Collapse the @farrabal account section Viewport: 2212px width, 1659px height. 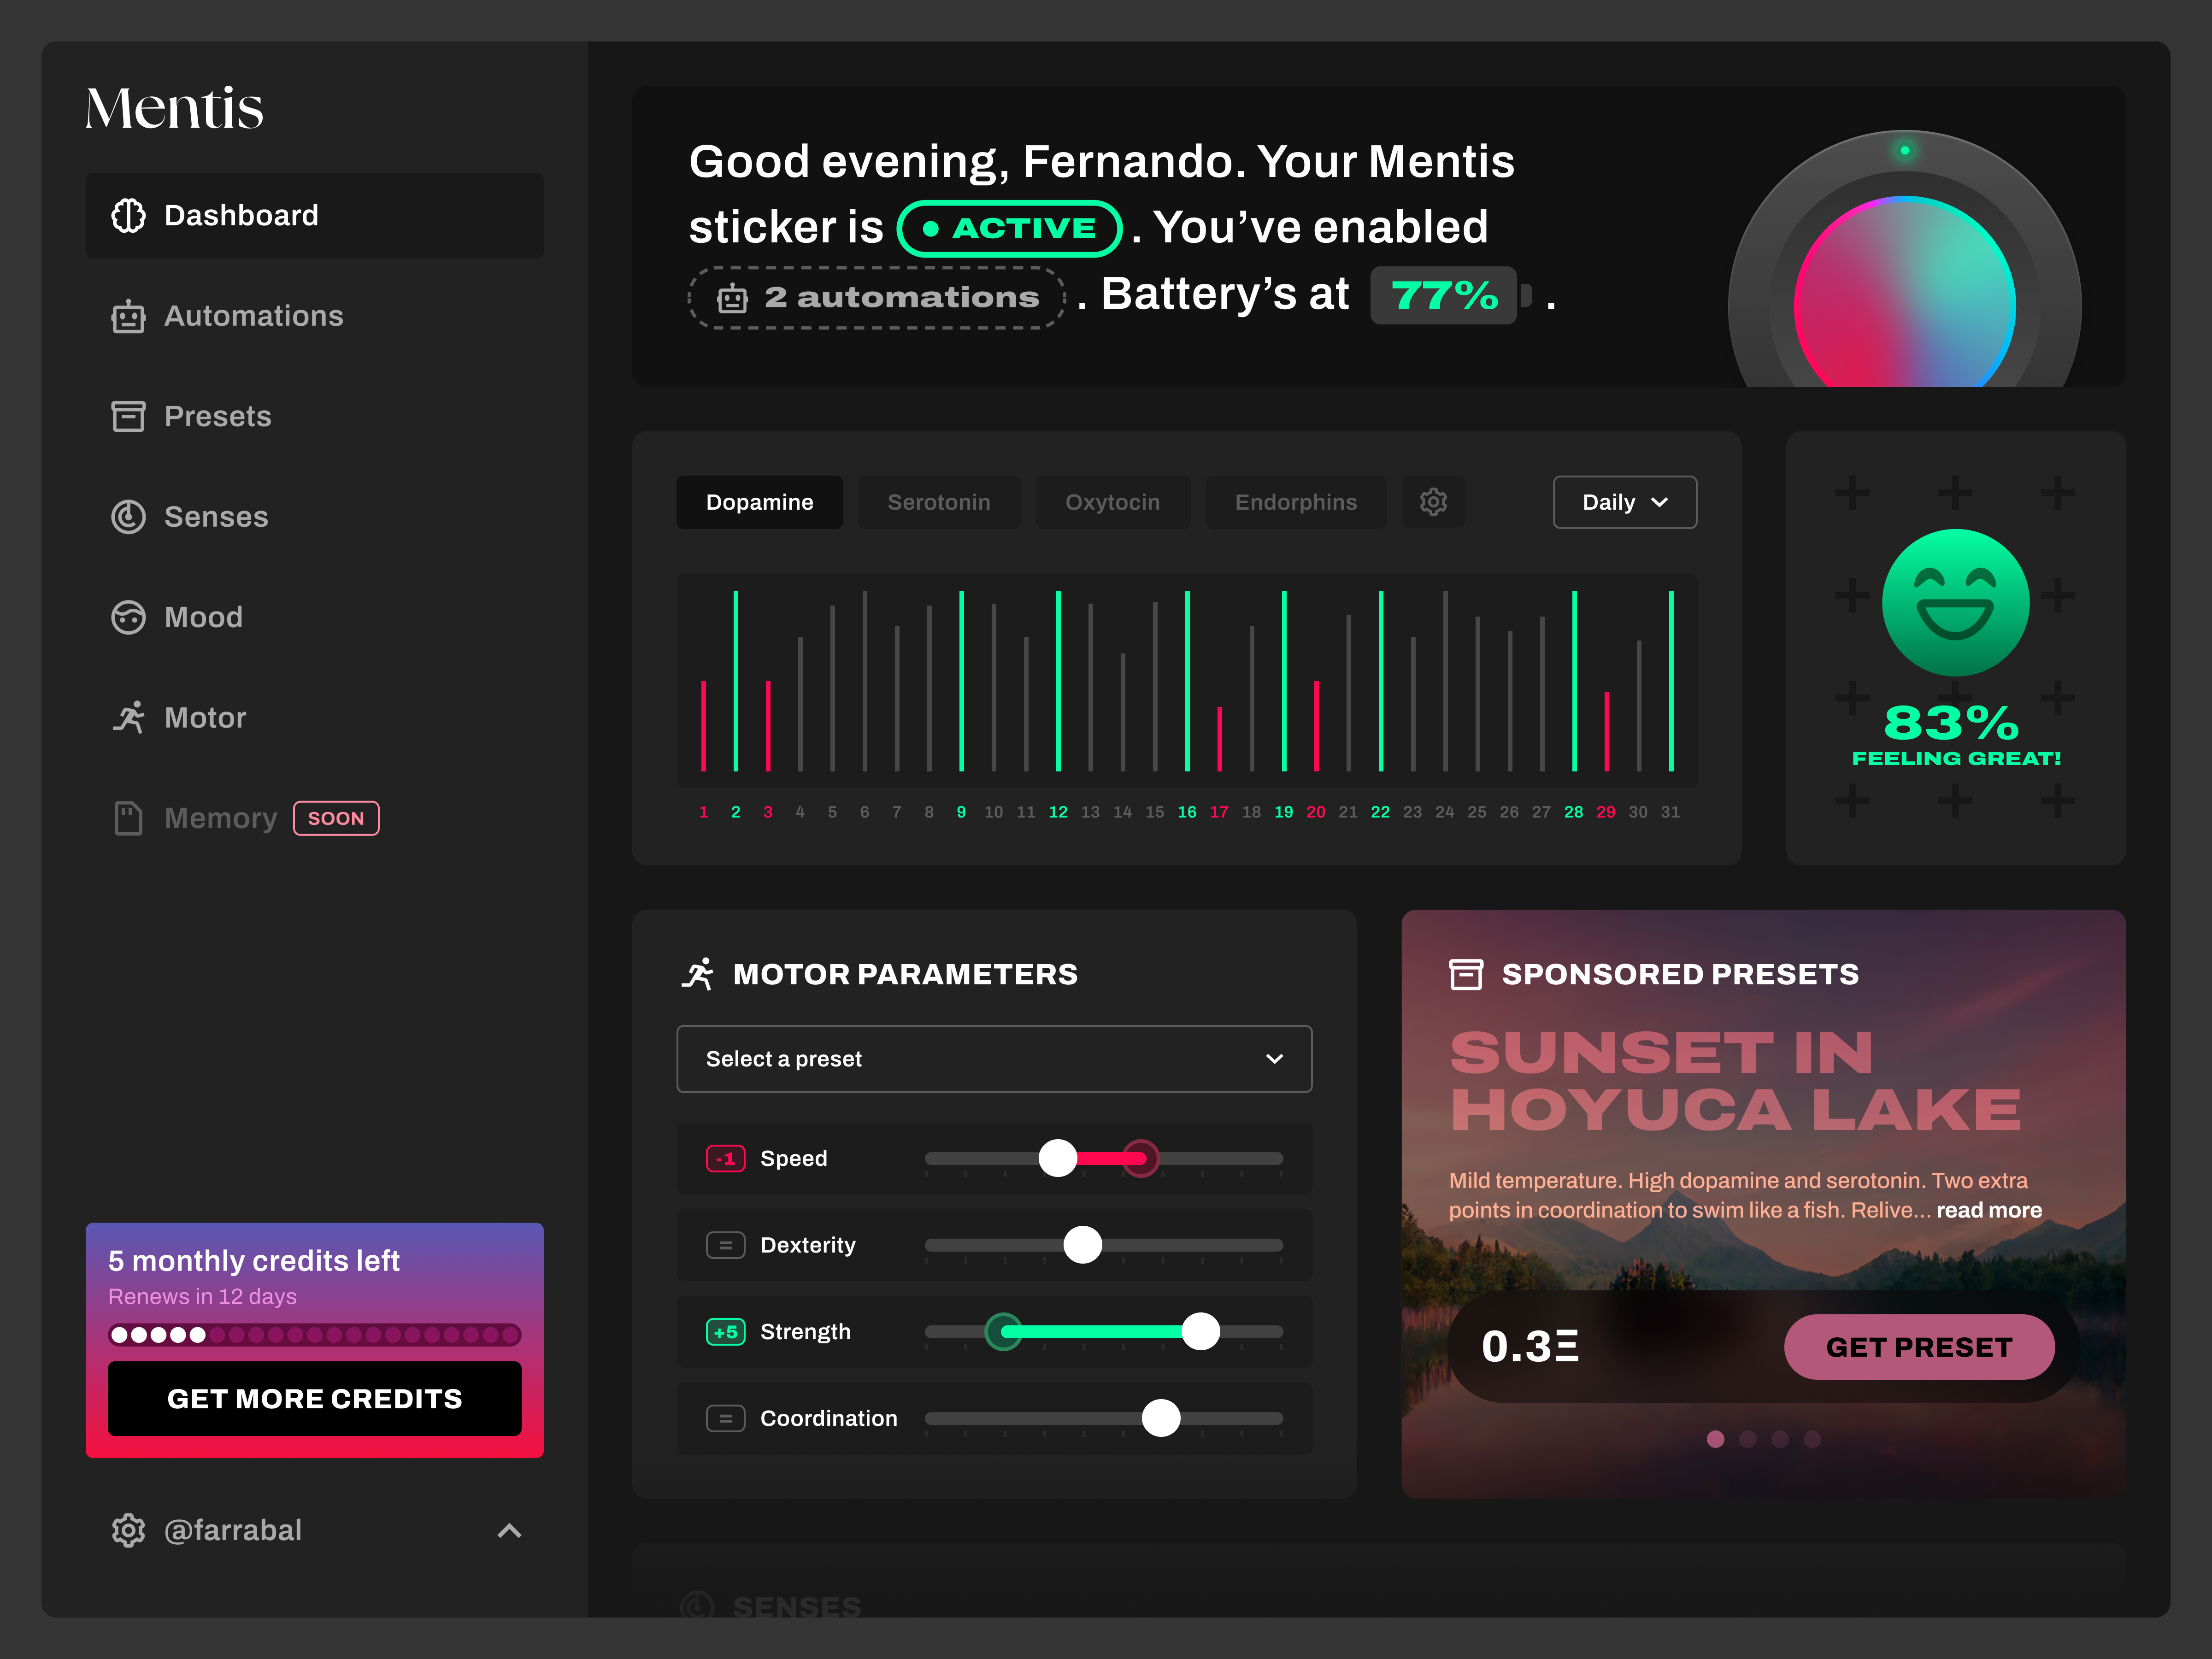(x=509, y=1531)
